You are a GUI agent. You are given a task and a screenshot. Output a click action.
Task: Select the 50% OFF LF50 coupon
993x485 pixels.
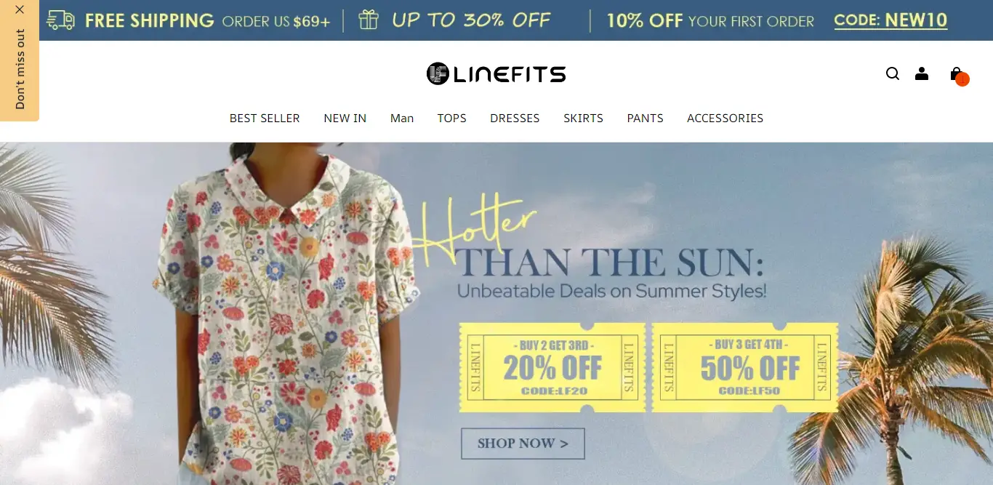[745, 367]
